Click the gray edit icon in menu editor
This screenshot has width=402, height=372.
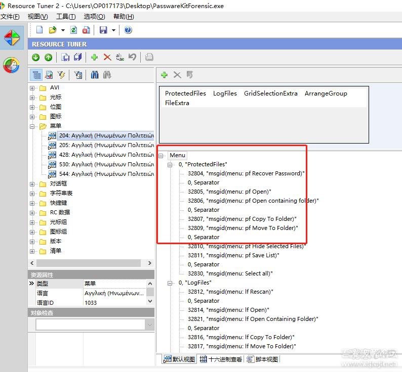[190, 75]
